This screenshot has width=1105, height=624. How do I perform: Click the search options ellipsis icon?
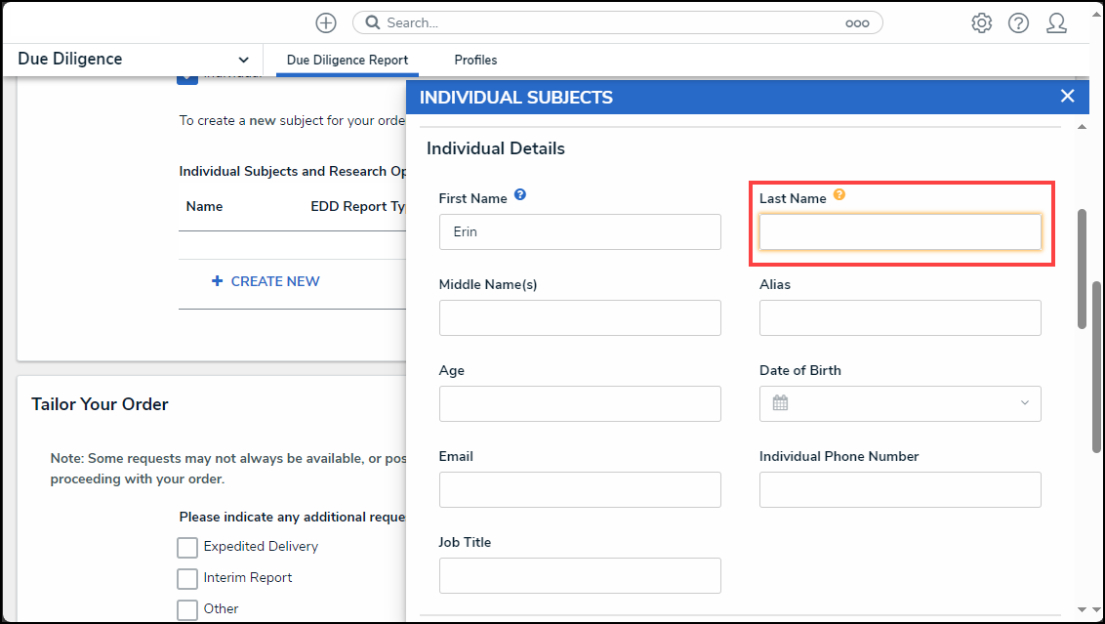point(857,23)
